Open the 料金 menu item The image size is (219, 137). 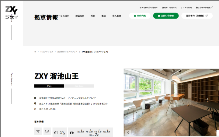[93, 16]
